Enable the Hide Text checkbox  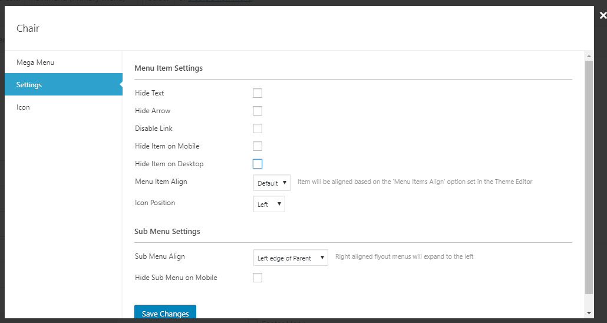click(x=258, y=93)
